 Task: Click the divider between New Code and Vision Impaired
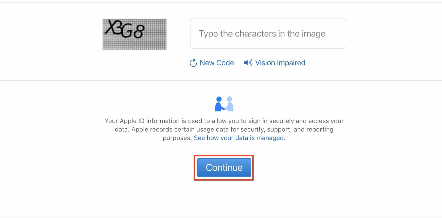click(x=239, y=63)
